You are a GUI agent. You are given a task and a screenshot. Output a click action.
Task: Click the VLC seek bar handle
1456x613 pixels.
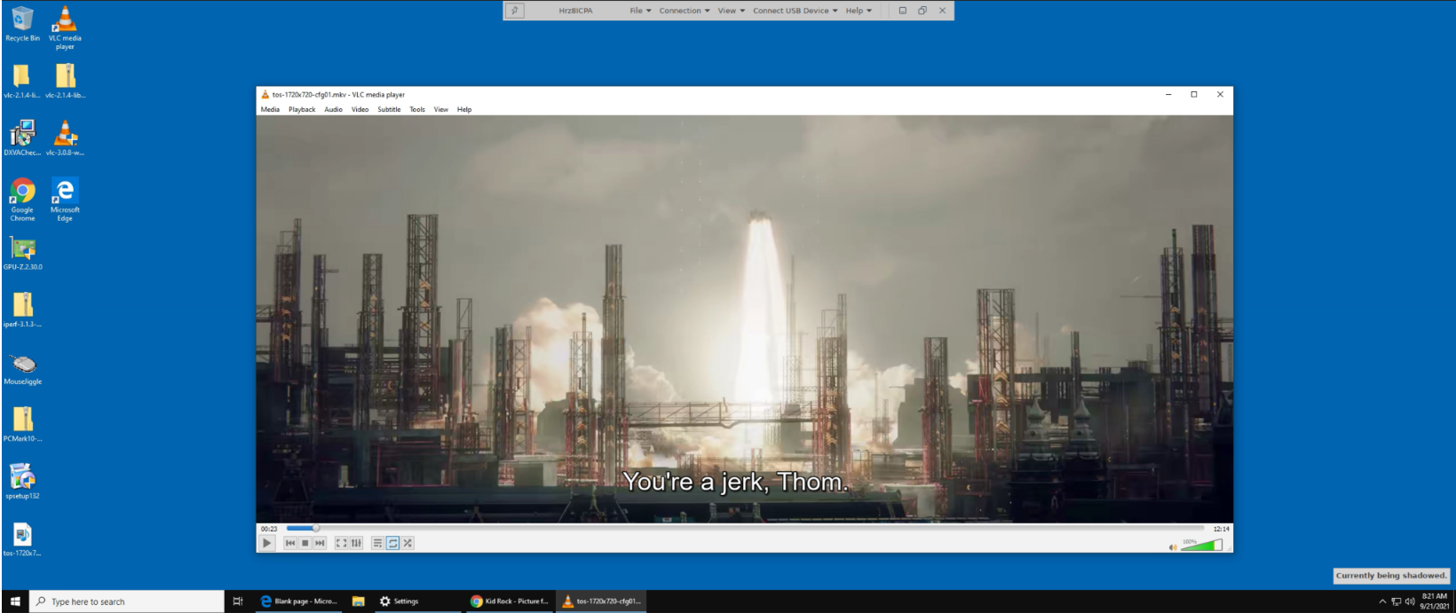click(x=315, y=528)
